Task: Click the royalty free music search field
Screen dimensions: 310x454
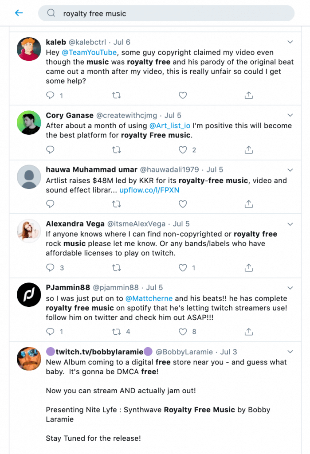Action: point(166,13)
